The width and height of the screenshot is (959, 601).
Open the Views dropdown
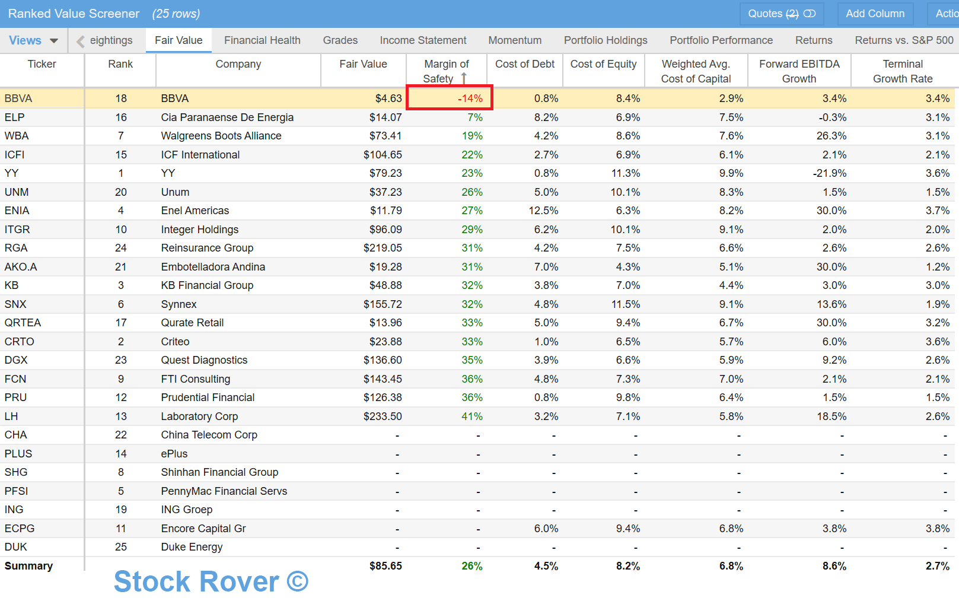(x=33, y=40)
